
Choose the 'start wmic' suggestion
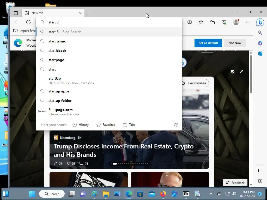click(109, 41)
